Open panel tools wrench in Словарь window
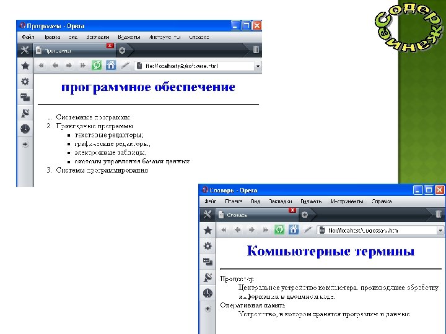The width and height of the screenshot is (446, 334). (208, 215)
